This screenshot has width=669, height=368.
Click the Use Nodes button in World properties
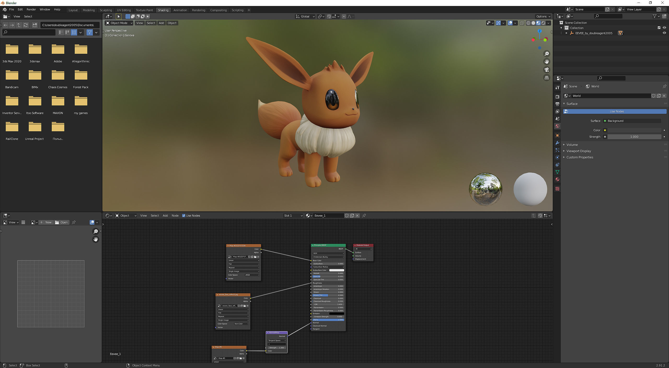(615, 111)
